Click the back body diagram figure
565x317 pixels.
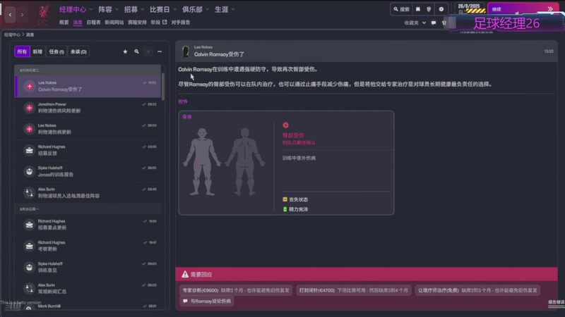tap(245, 162)
